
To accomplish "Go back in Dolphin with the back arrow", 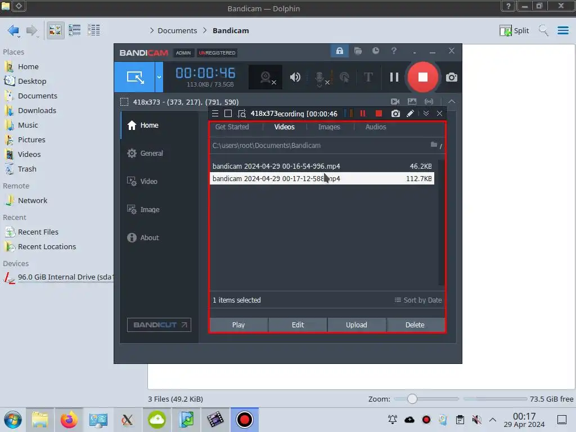I will (x=14, y=30).
